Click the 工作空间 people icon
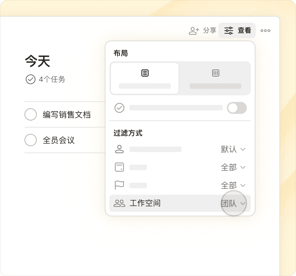 coord(119,203)
